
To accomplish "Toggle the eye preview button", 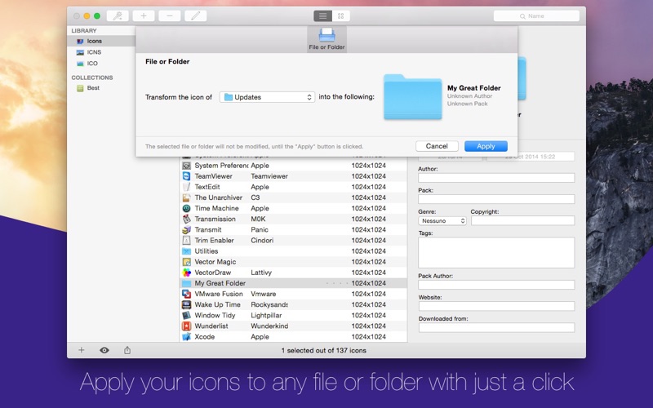I will coord(104,350).
